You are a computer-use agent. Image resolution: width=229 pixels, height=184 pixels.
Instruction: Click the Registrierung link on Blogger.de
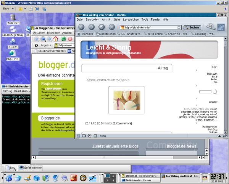pos(53,89)
